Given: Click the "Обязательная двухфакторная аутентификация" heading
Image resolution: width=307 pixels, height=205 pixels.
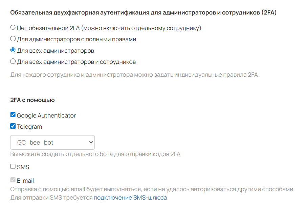Looking at the screenshot, I should [x=143, y=13].
